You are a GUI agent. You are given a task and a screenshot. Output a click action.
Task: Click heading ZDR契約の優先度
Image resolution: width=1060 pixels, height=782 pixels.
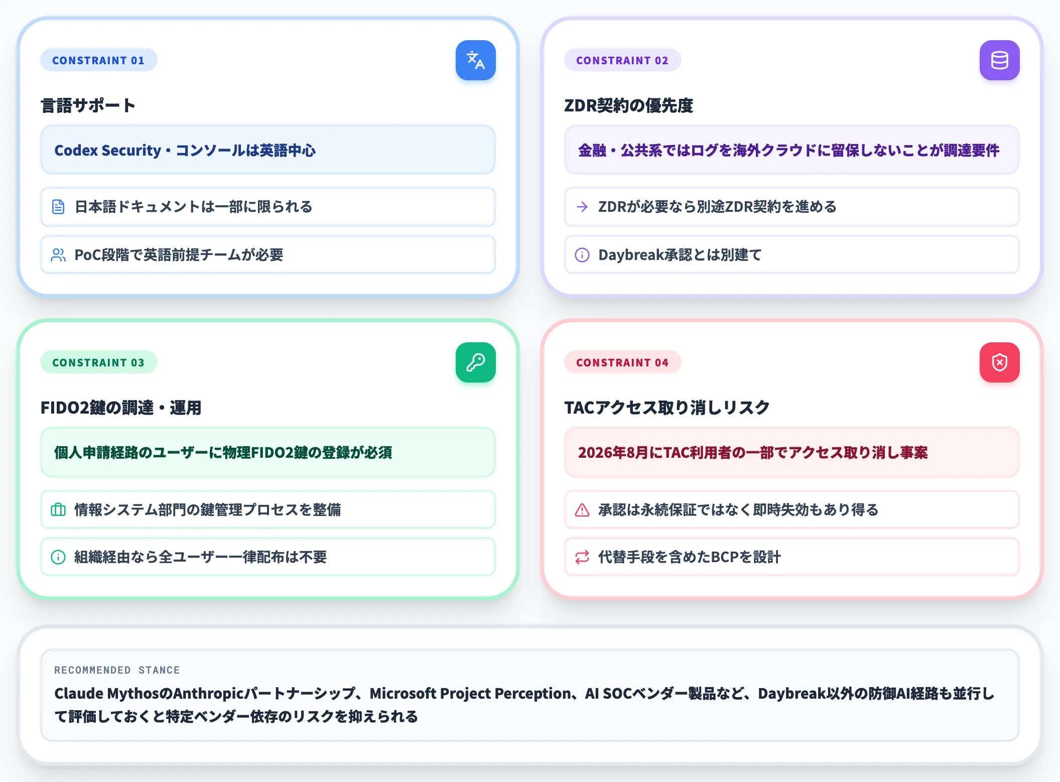(628, 105)
